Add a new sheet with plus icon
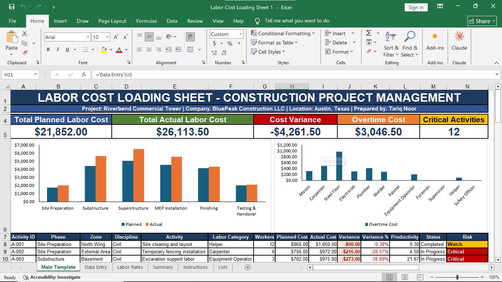 pos(248,267)
